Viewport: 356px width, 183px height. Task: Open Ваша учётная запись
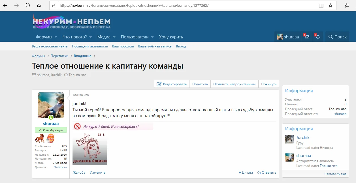pos(155,46)
